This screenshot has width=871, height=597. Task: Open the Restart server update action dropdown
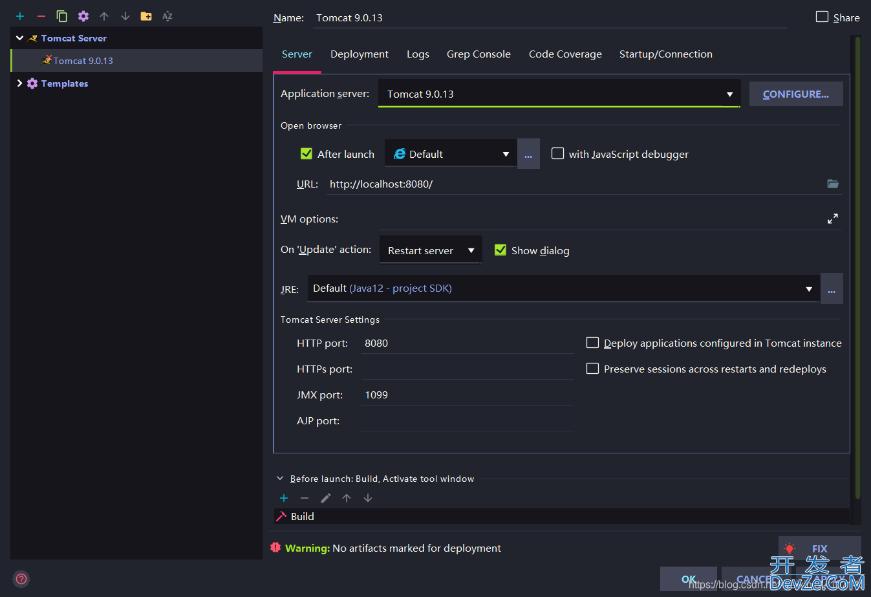coord(431,250)
